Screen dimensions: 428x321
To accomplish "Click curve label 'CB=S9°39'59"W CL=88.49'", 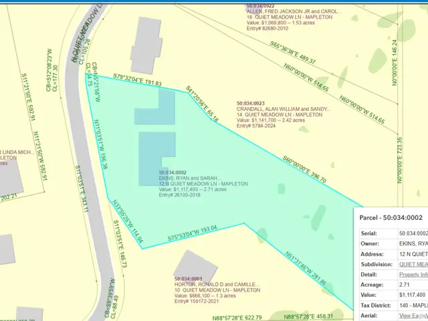I will [x=110, y=298].
